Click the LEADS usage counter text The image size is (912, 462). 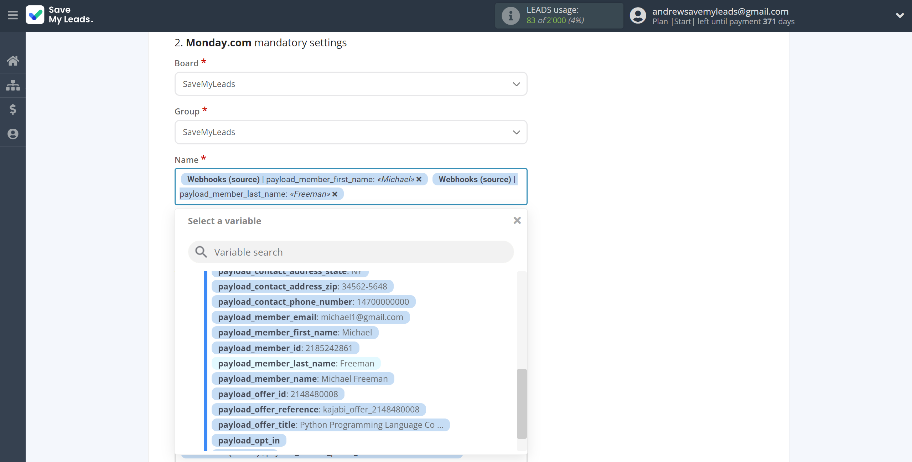[x=555, y=20]
